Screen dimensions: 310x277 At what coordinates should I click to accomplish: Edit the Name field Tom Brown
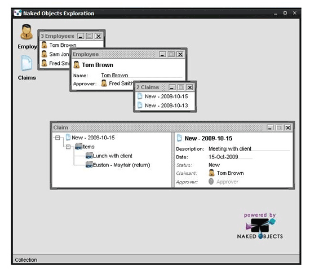tap(141, 76)
